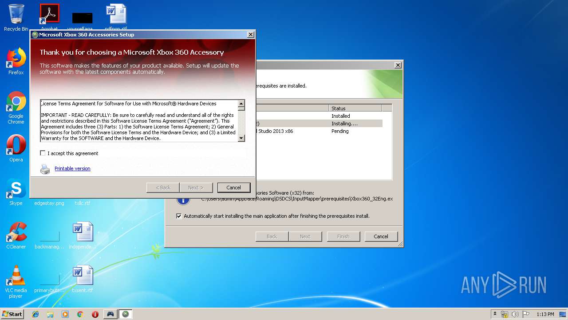Close the prerequisites installer window
The image size is (568, 320).
(x=398, y=65)
